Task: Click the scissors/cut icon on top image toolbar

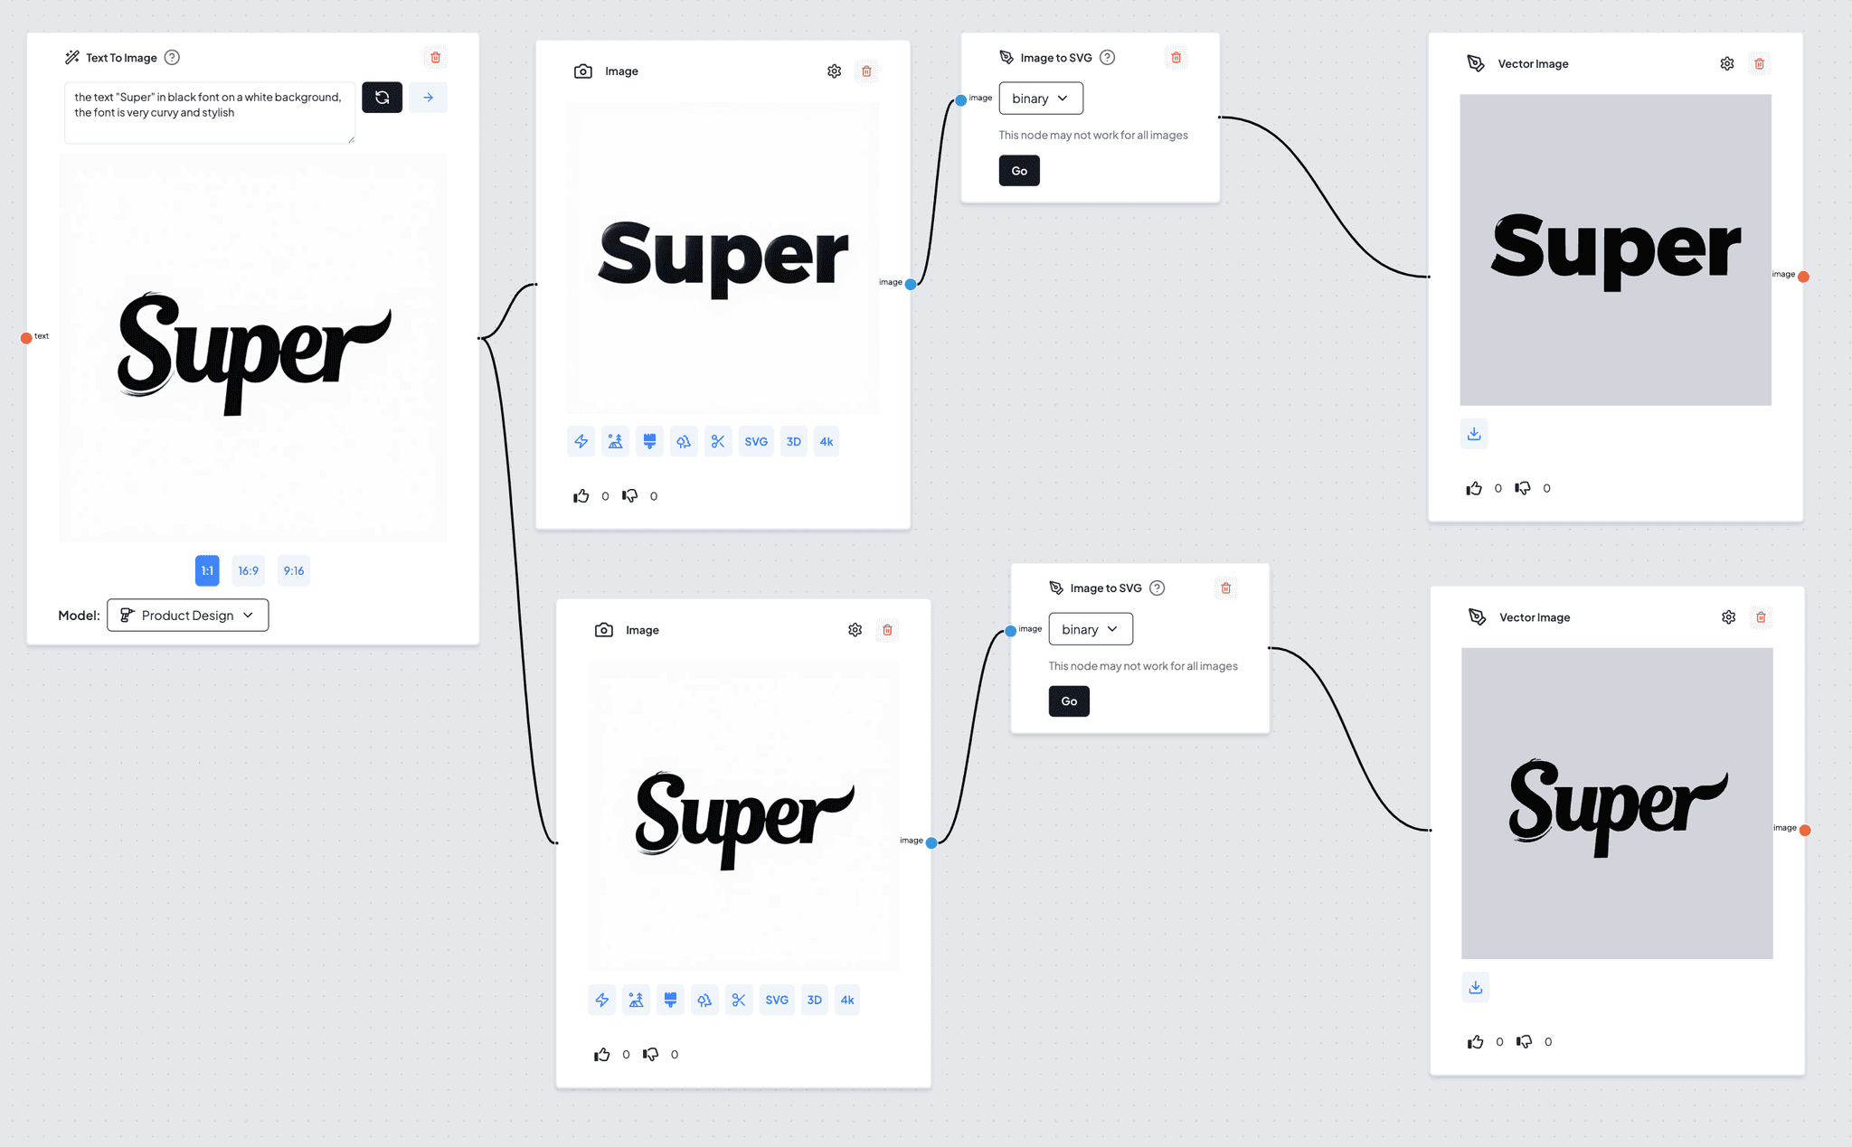Action: (717, 440)
